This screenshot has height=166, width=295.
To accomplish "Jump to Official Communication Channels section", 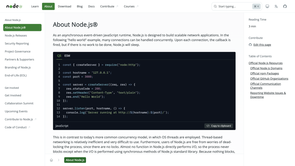I will click(265, 86).
